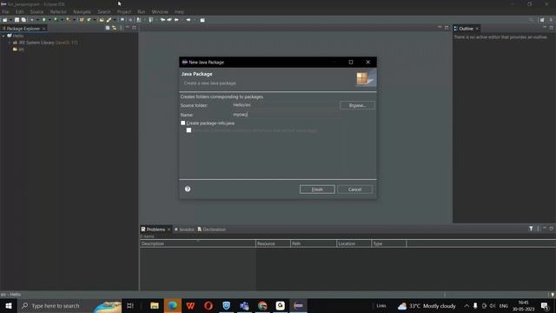Click the Browse... button for source folder
The height and width of the screenshot is (313, 556).
tap(357, 105)
